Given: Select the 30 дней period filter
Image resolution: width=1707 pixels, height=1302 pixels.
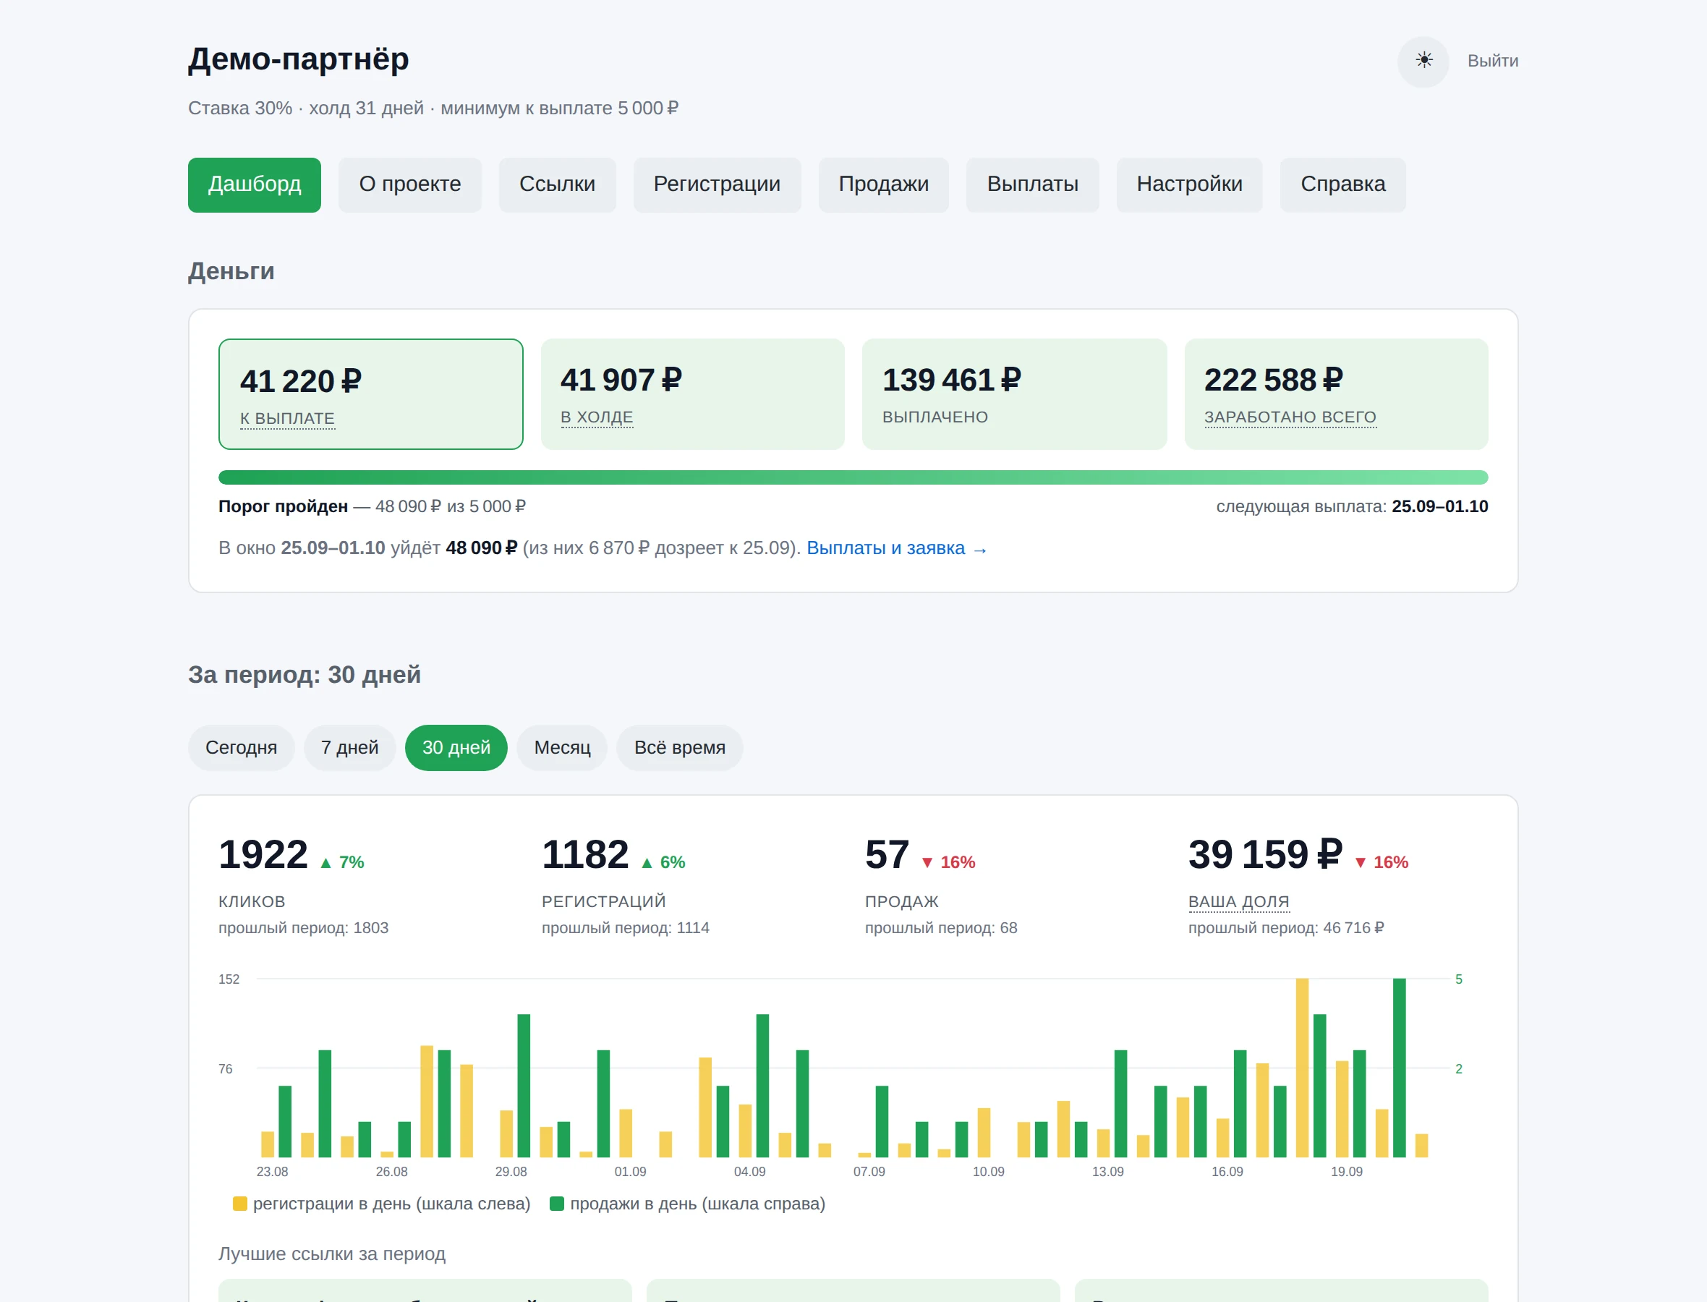Looking at the screenshot, I should [456, 747].
